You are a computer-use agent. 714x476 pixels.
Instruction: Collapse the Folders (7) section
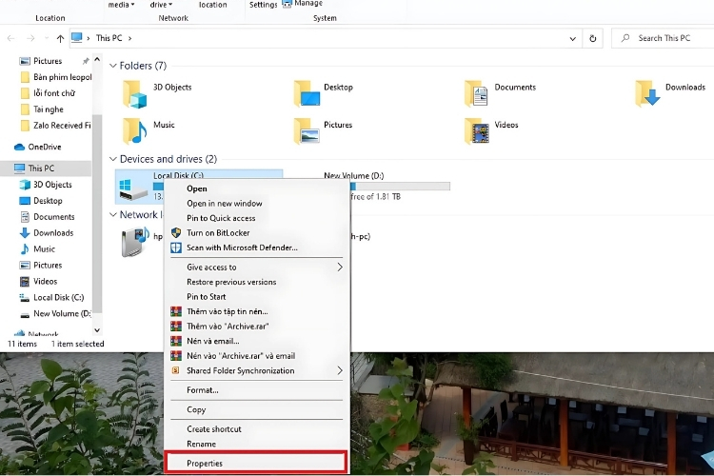[x=113, y=67]
